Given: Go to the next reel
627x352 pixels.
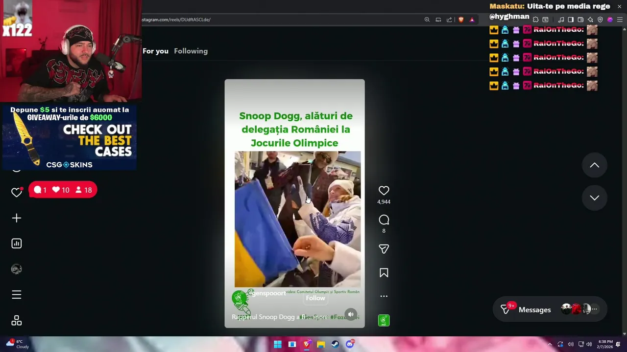Looking at the screenshot, I should [x=594, y=198].
